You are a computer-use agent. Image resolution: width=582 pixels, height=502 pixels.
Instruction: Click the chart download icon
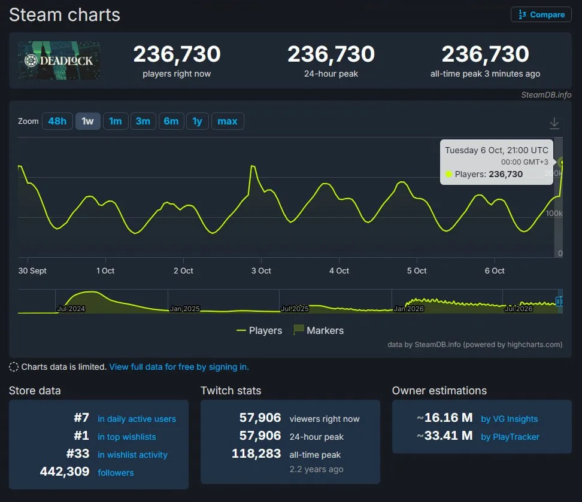pyautogui.click(x=554, y=123)
